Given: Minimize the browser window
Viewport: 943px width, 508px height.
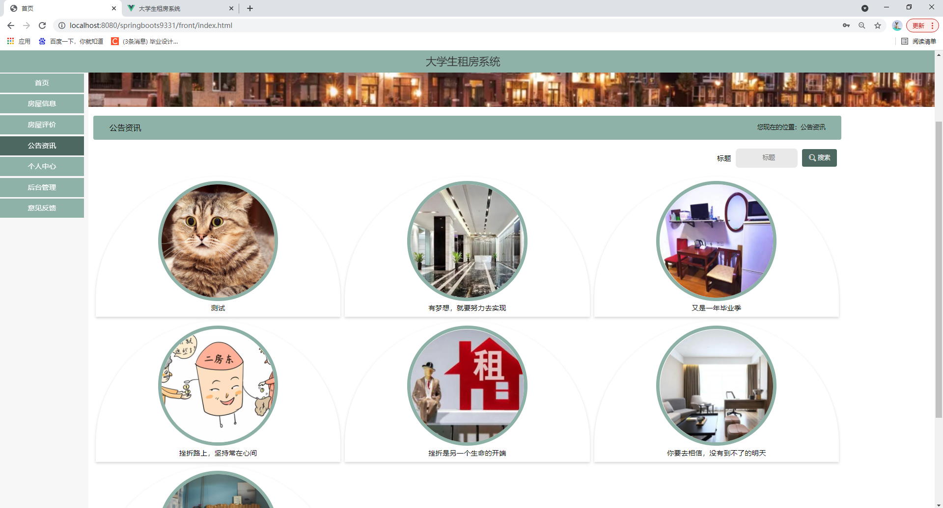Looking at the screenshot, I should coord(887,7).
